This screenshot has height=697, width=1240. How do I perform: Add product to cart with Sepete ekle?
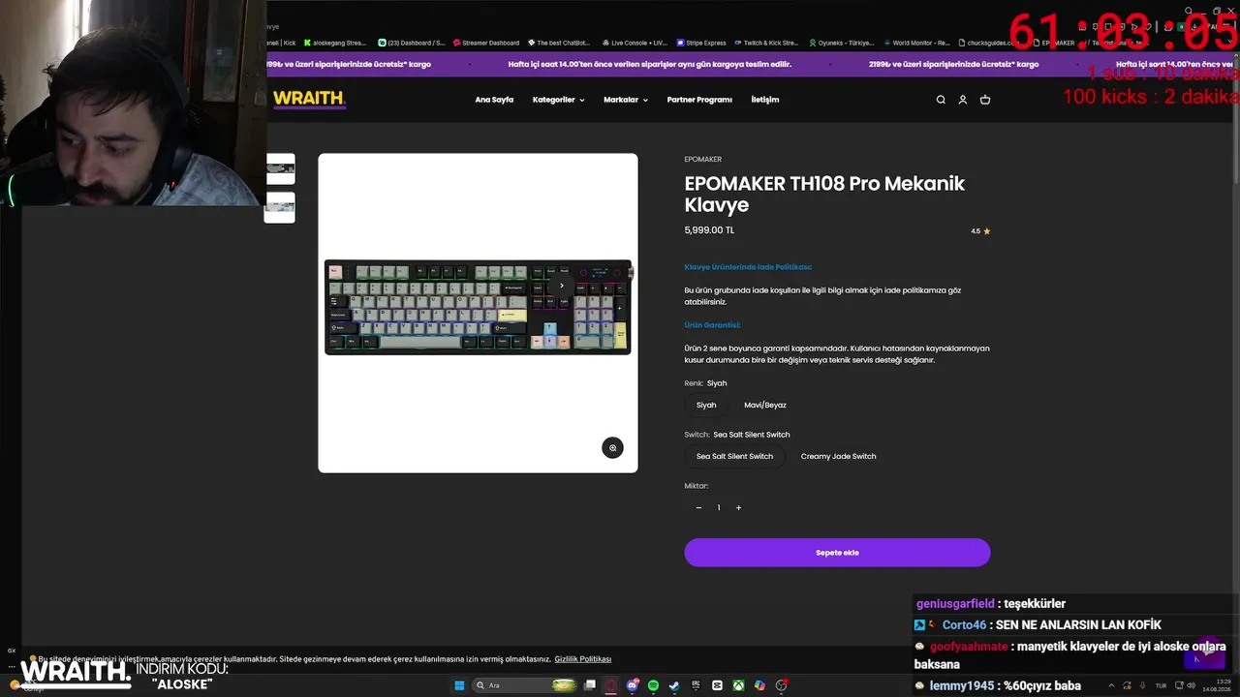[x=837, y=553]
